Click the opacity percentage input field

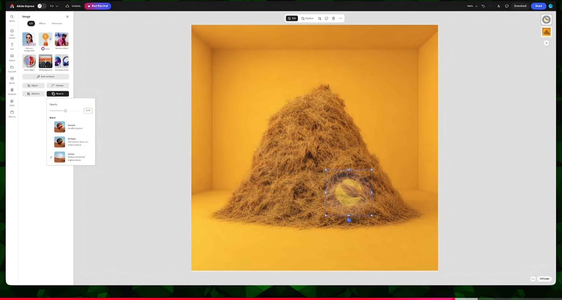(x=88, y=111)
